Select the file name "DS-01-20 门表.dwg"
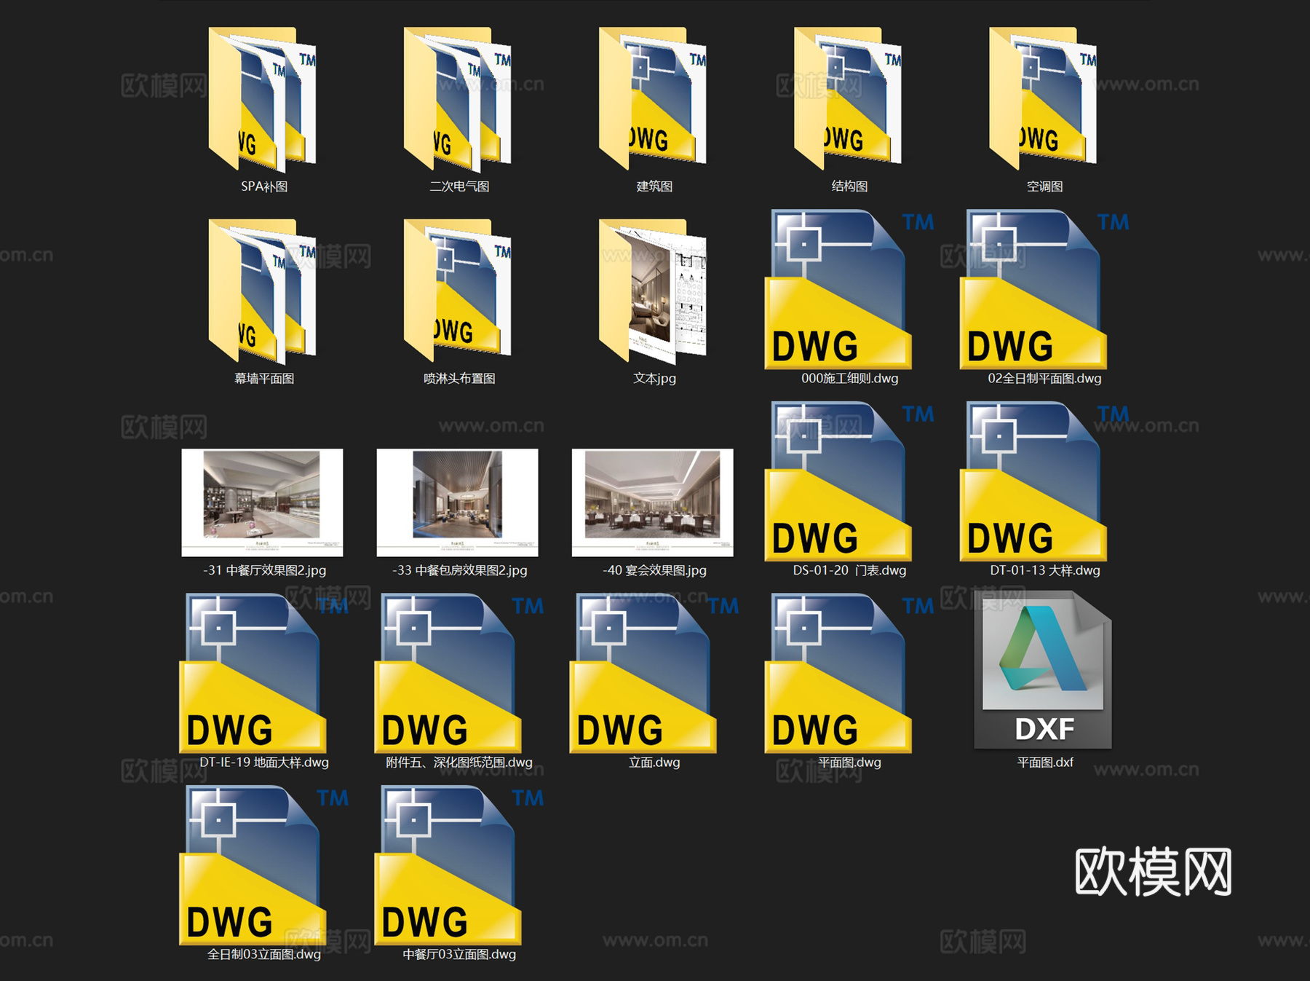Image resolution: width=1310 pixels, height=981 pixels. pyautogui.click(x=849, y=570)
